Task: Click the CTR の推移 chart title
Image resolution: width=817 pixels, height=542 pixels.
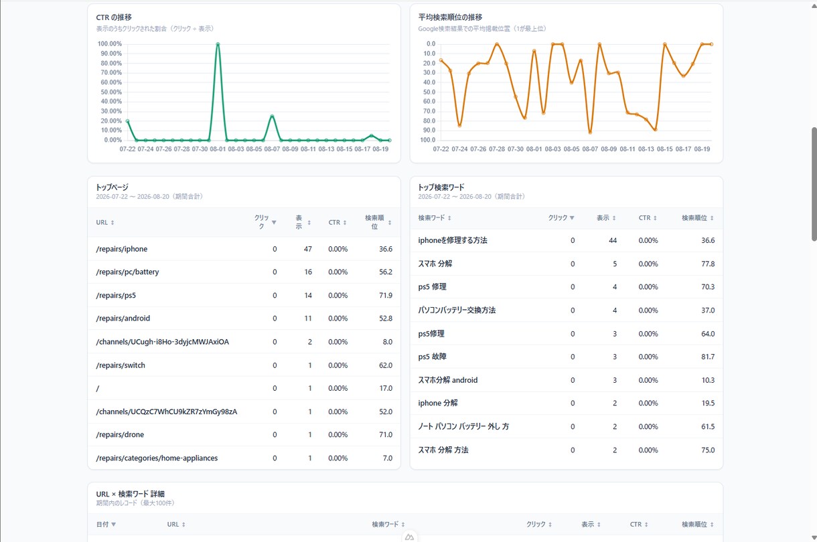Action: click(114, 17)
